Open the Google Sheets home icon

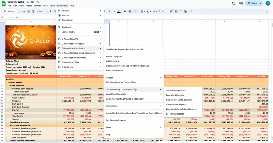[4, 4]
